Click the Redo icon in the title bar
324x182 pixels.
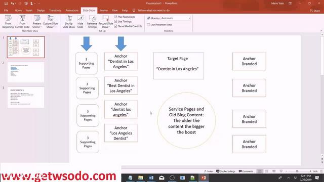point(20,4)
